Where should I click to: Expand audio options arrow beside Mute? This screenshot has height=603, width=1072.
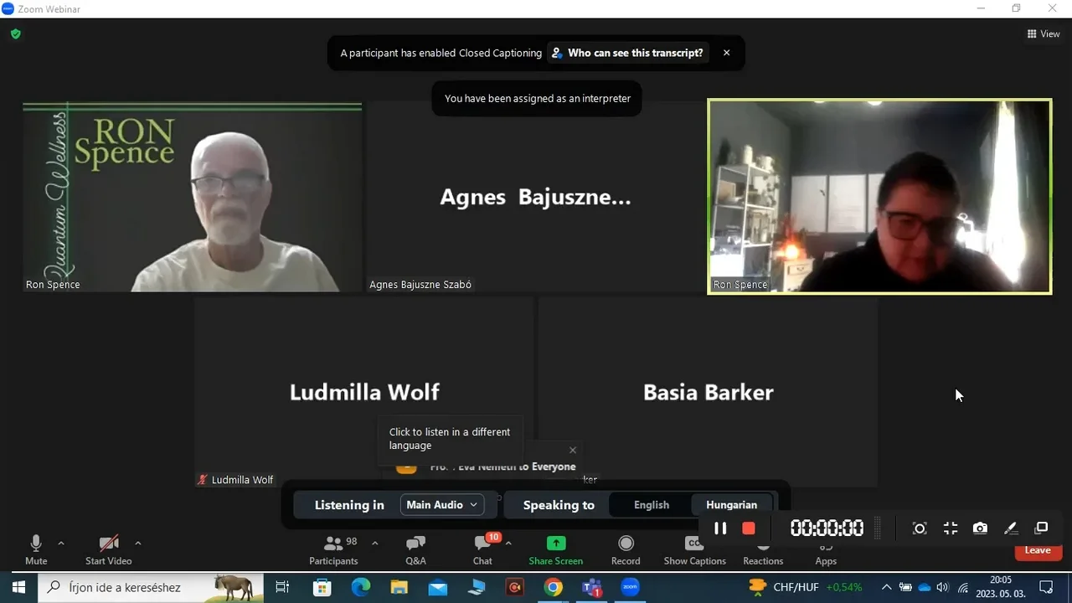pyautogui.click(x=61, y=544)
